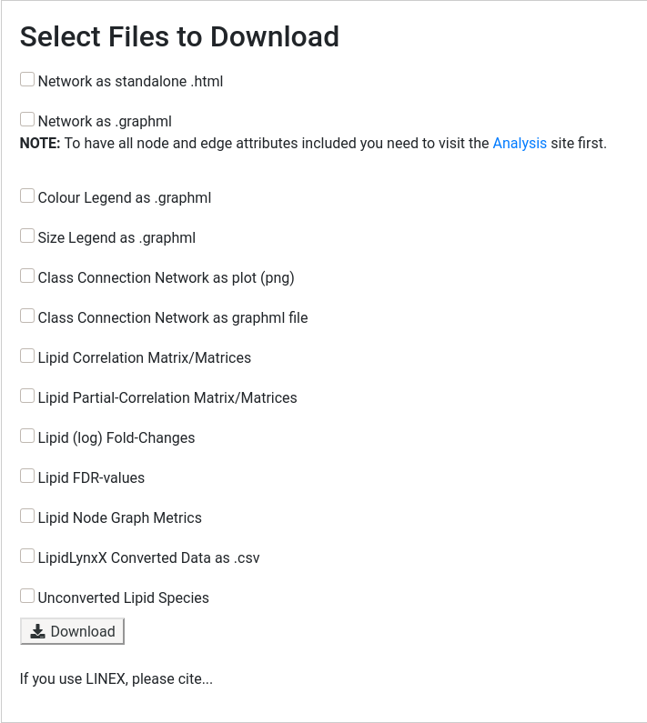647x723 pixels.
Task: Tick Colour Legend as .graphml
Action: [x=27, y=196]
